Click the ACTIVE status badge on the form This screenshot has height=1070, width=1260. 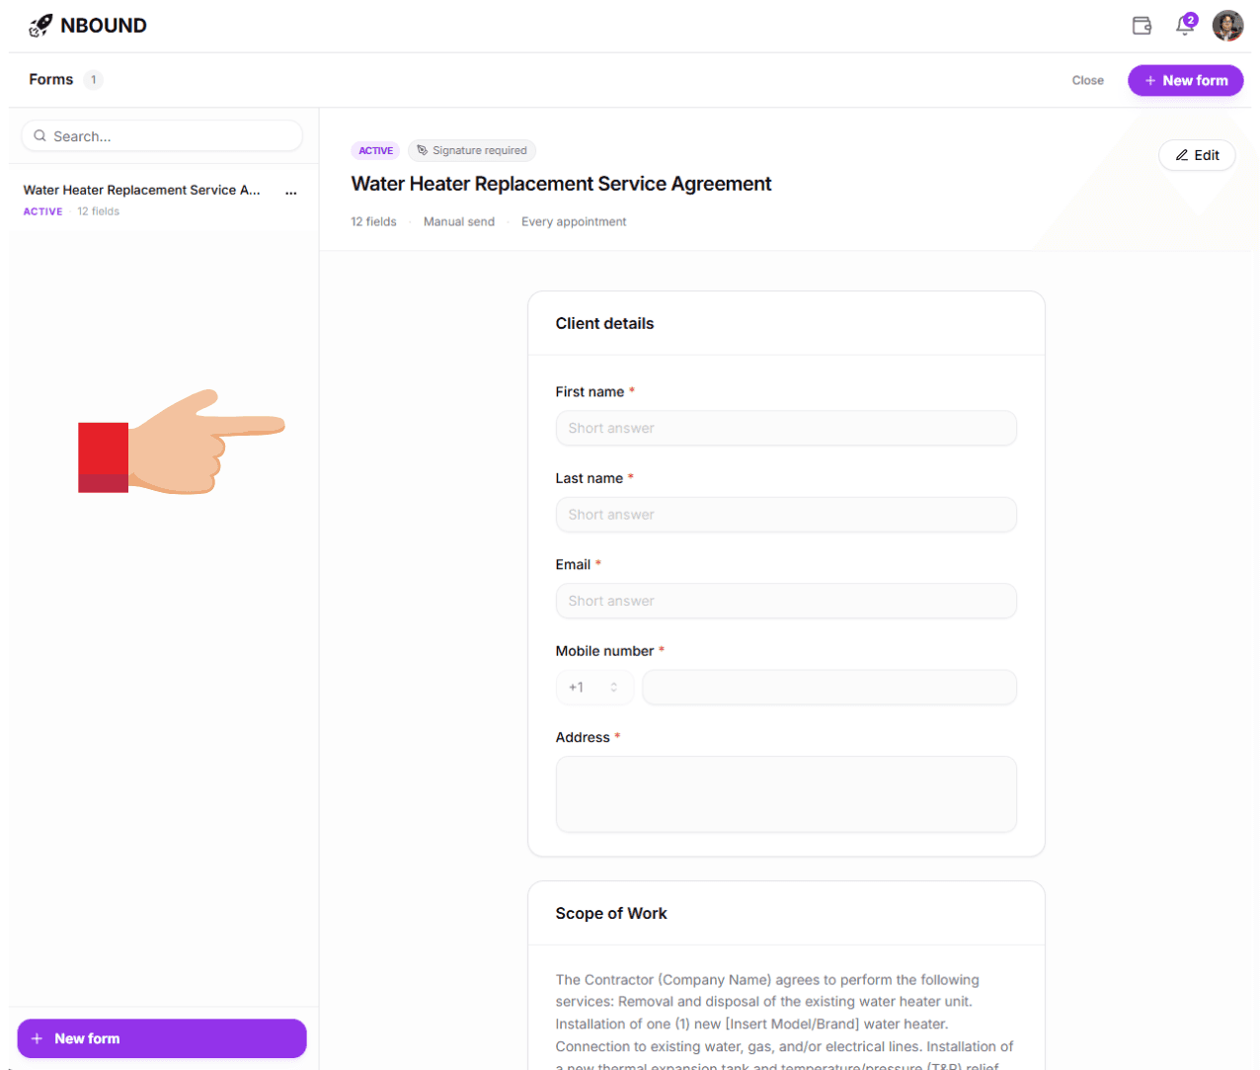click(x=375, y=150)
